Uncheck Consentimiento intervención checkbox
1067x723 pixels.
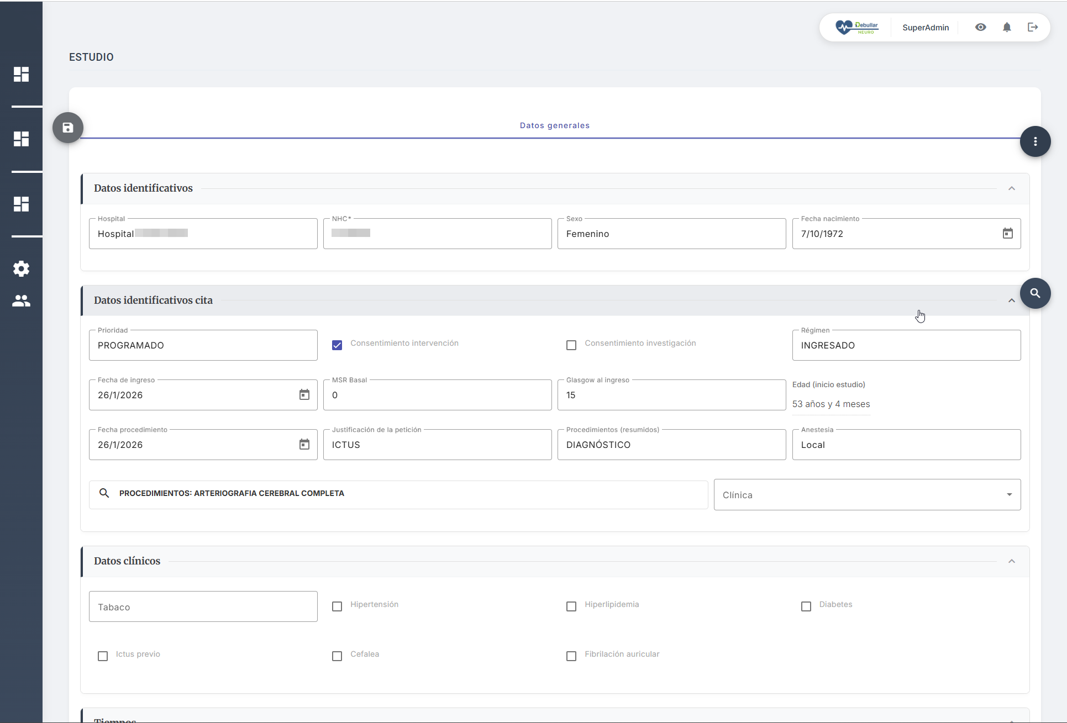(x=337, y=345)
